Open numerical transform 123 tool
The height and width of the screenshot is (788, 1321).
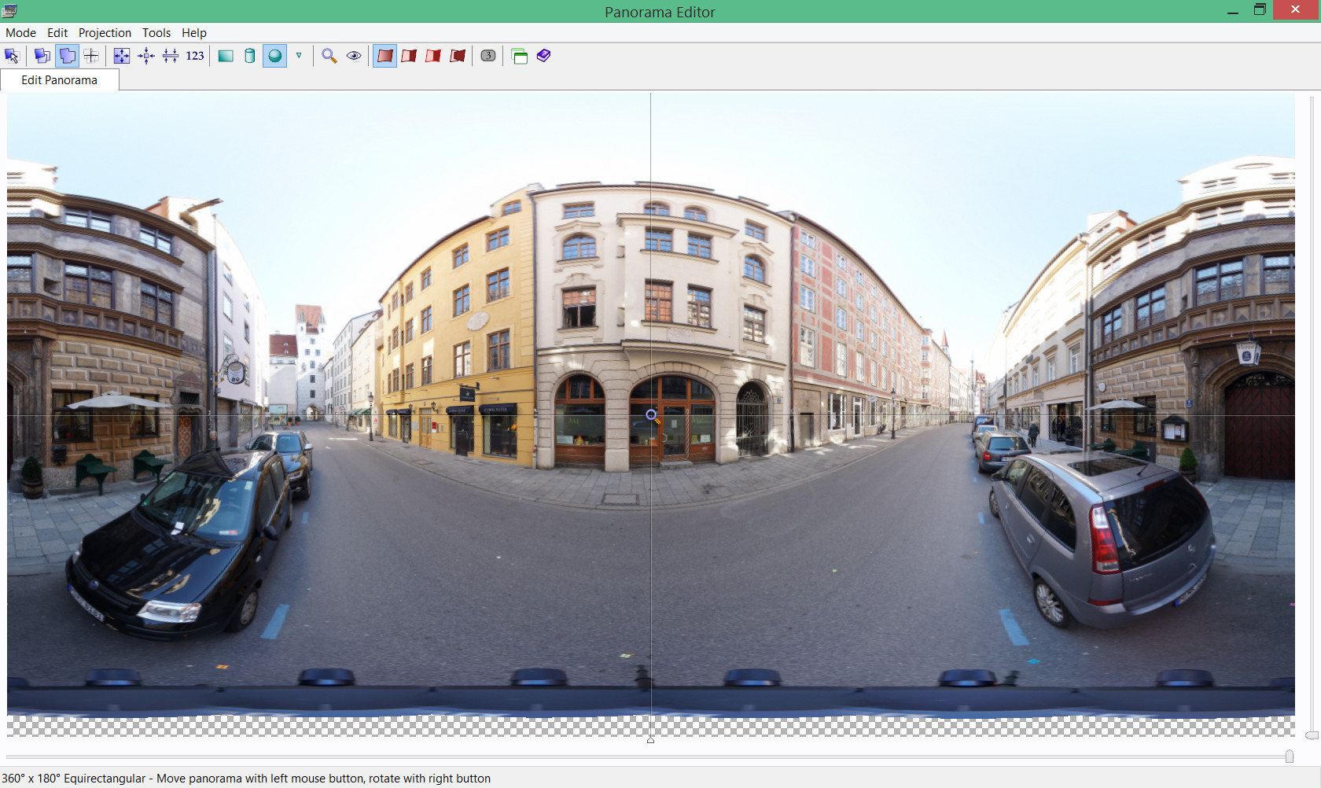[x=195, y=56]
